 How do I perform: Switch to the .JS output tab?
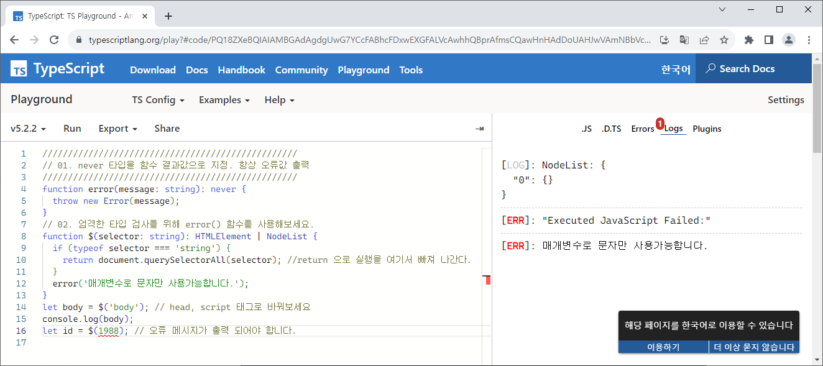pos(586,129)
